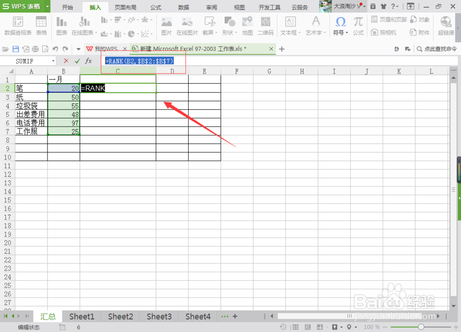Add a new worksheet with the plus button
This screenshot has width=461, height=332.
tap(235, 316)
